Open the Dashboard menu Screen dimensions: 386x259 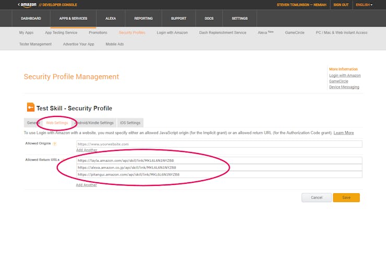(31, 18)
